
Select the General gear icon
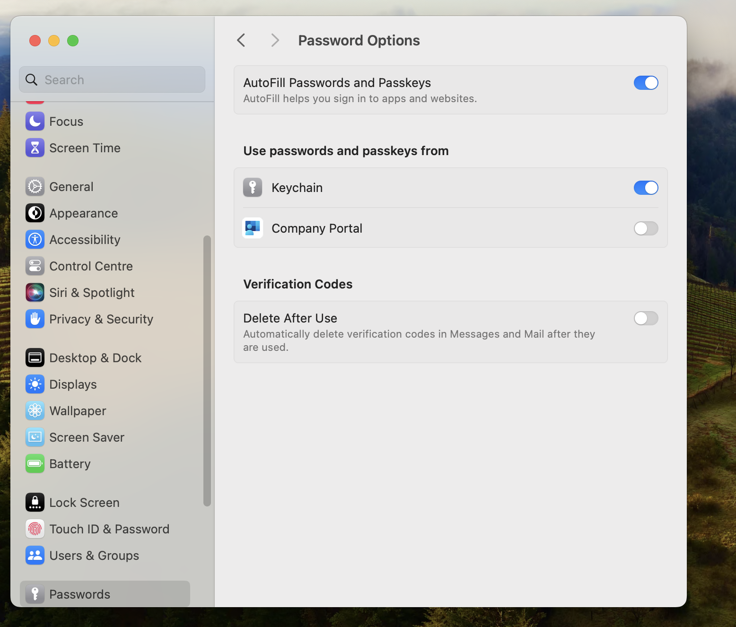pos(35,187)
